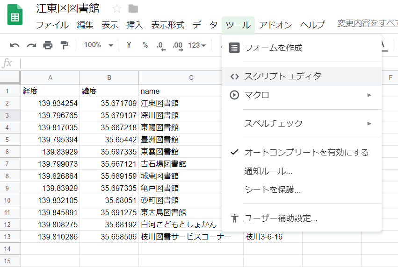Open the ファイル menu
Screen dimensions: 398x267
pos(52,25)
